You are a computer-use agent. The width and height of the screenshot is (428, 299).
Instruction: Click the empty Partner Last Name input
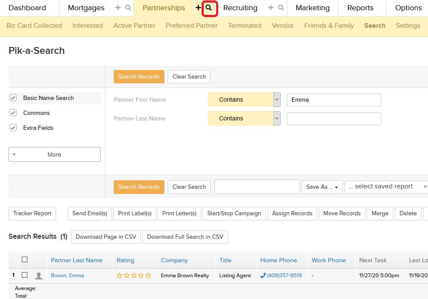(334, 119)
